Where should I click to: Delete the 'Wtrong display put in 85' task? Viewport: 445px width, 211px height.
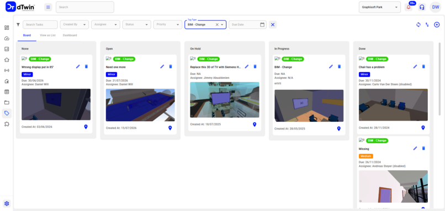pos(87,67)
